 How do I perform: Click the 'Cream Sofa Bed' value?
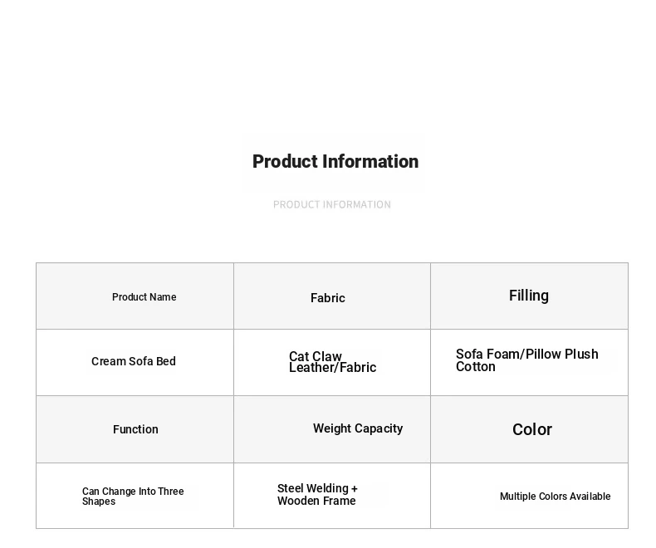[x=134, y=362]
